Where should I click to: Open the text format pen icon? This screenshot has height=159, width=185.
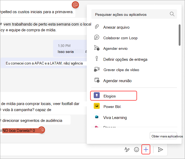[127, 150]
